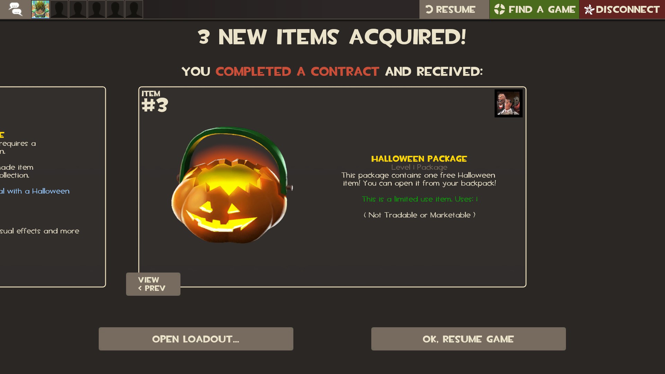Viewport: 665px width, 374px height.
Task: Open the chat speech bubble icon
Action: pyautogui.click(x=15, y=9)
